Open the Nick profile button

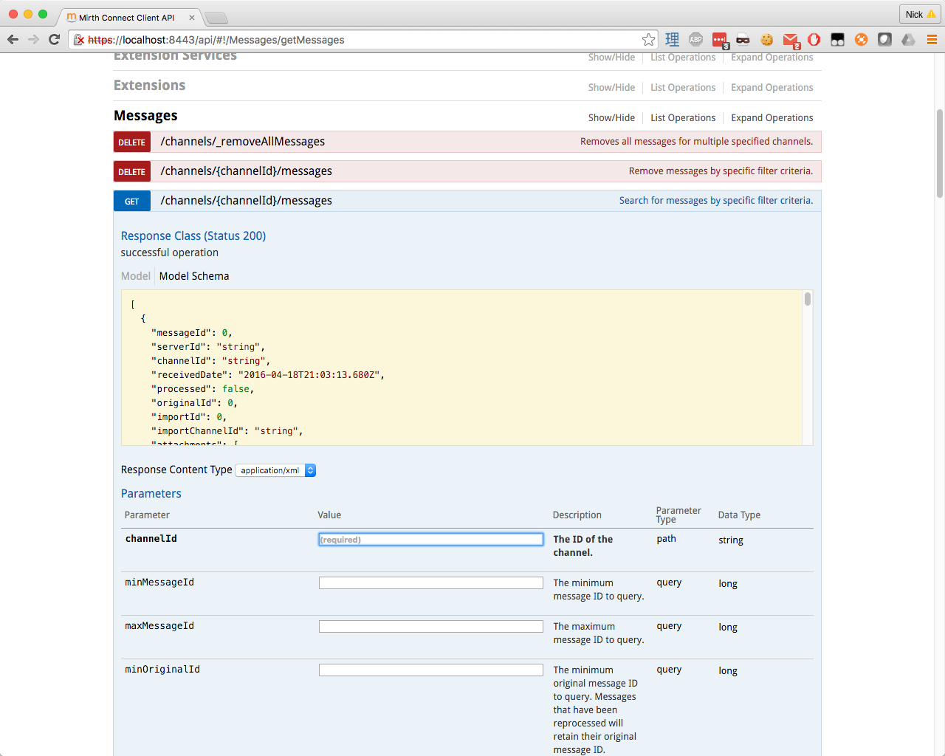point(920,14)
